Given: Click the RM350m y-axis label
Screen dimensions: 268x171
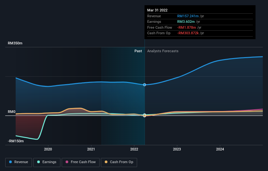Looking at the screenshot, I should (15, 43).
